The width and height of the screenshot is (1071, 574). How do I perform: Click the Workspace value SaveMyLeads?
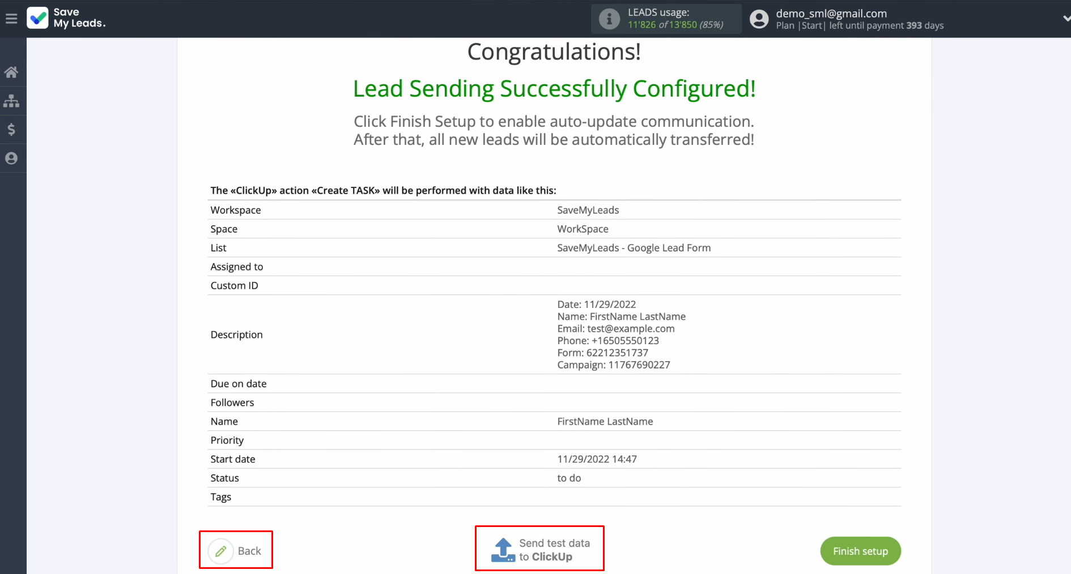click(588, 210)
